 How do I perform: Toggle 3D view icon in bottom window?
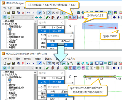105,63
